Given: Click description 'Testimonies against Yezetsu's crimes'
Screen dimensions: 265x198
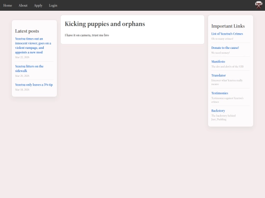Looking at the screenshot, I should 227,100.
